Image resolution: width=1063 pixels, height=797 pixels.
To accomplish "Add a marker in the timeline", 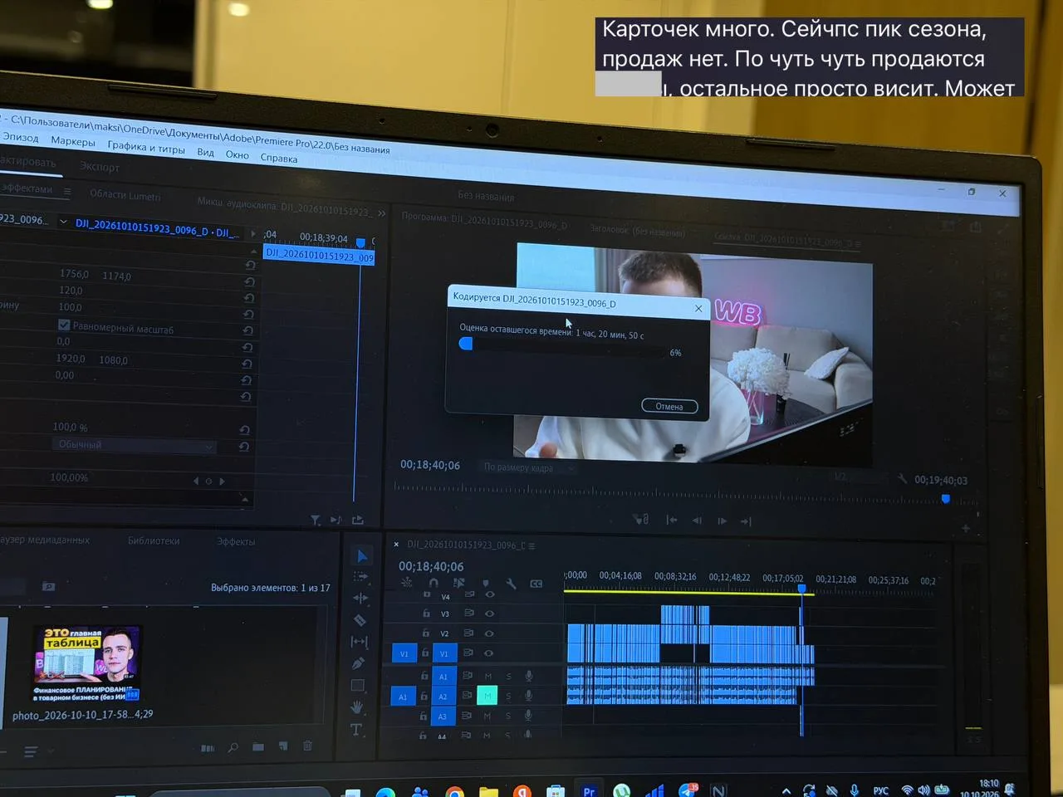I will (486, 584).
